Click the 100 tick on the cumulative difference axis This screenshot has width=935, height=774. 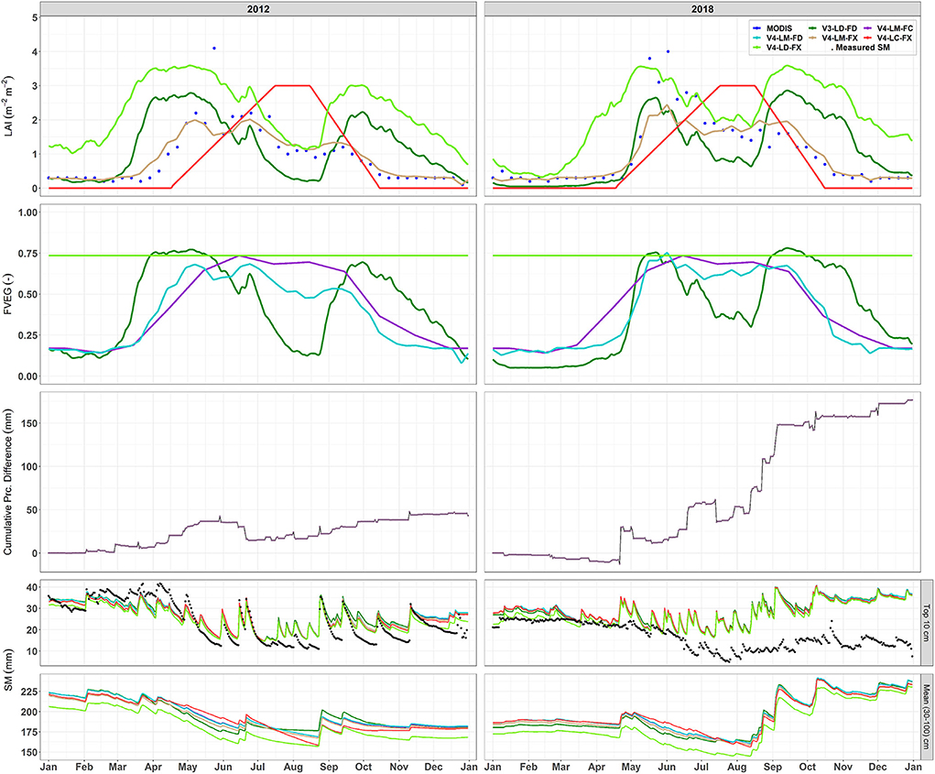(x=30, y=466)
